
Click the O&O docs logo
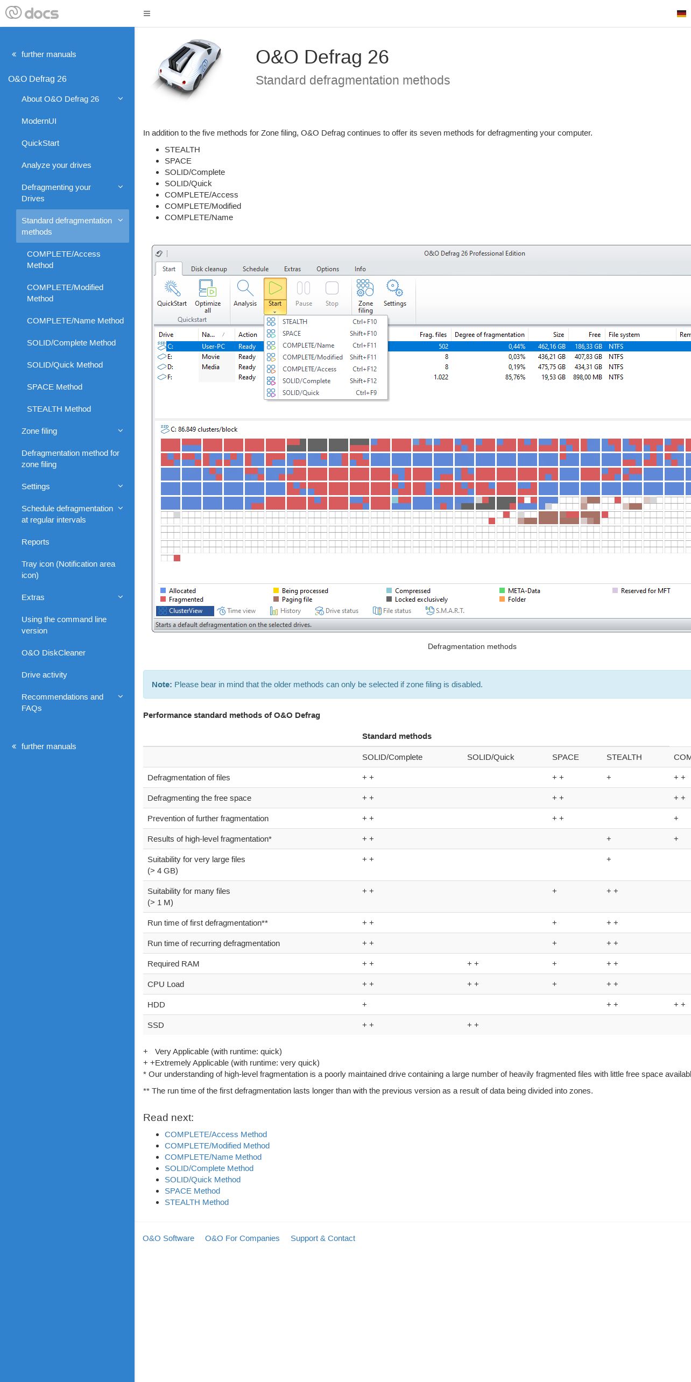coord(32,13)
